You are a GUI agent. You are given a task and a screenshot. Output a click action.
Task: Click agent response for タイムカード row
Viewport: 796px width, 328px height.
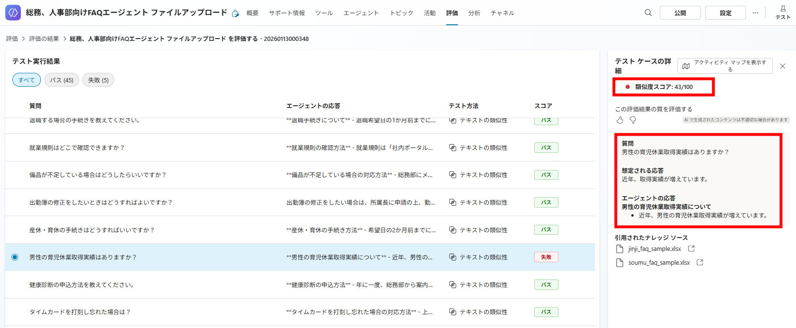359,312
